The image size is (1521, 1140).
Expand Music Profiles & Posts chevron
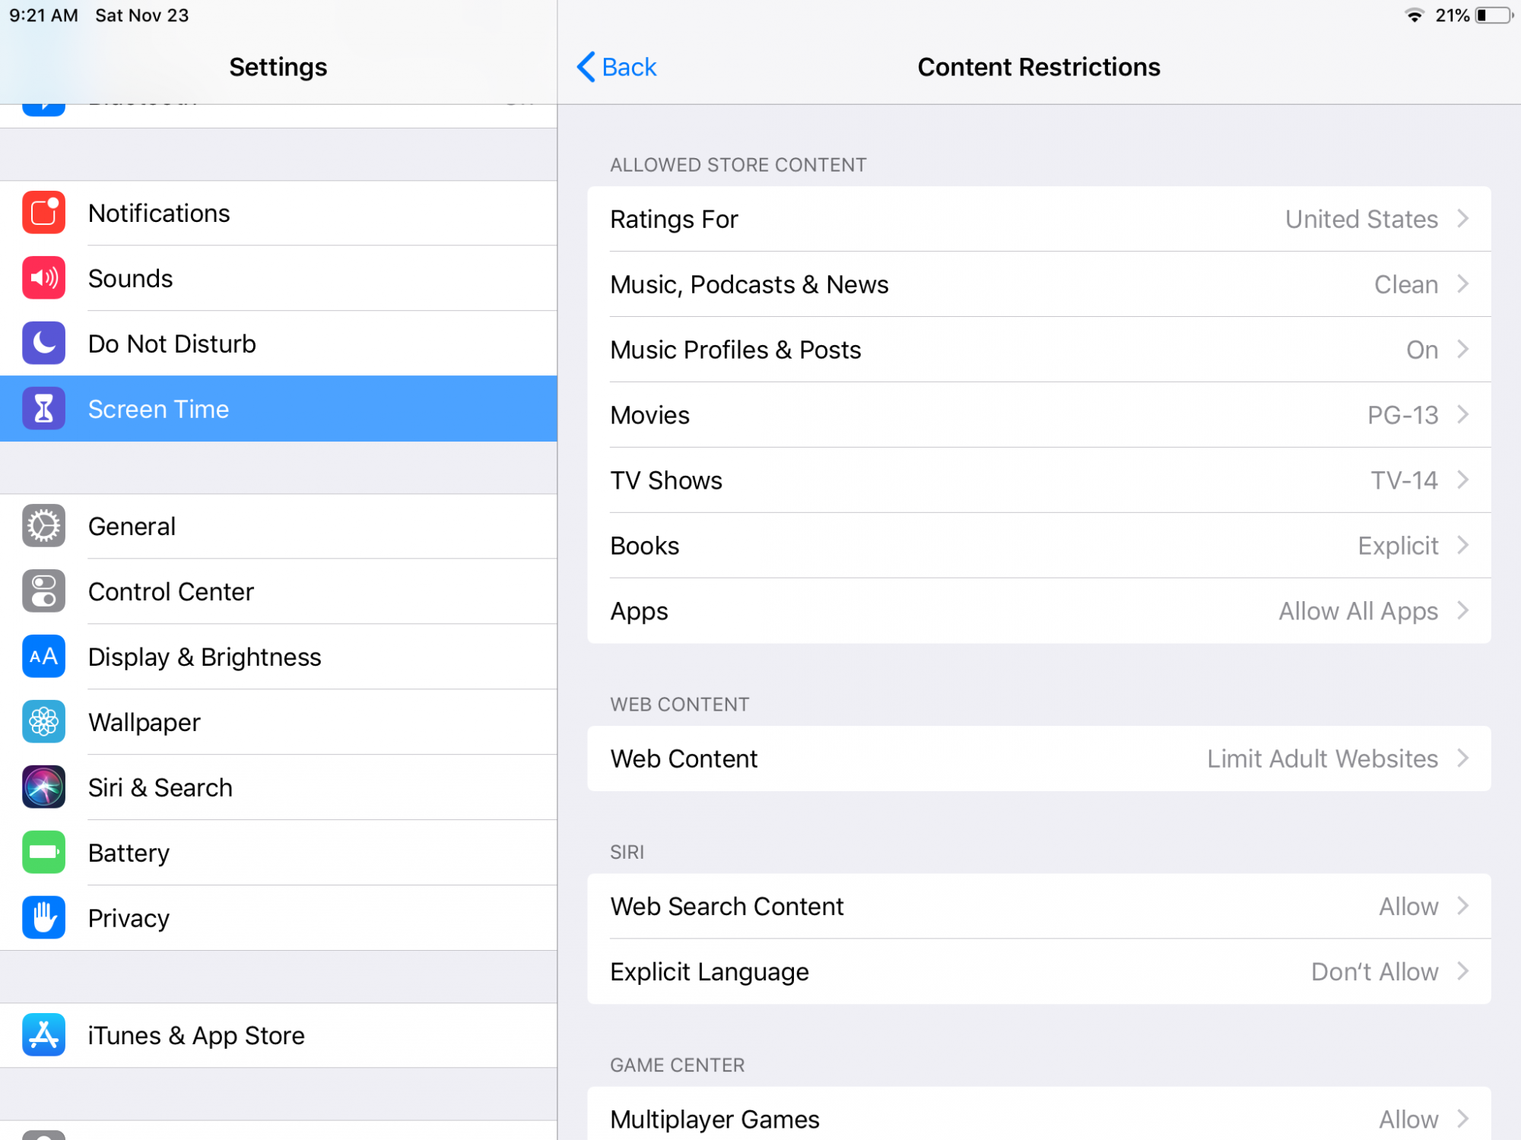pos(1462,350)
